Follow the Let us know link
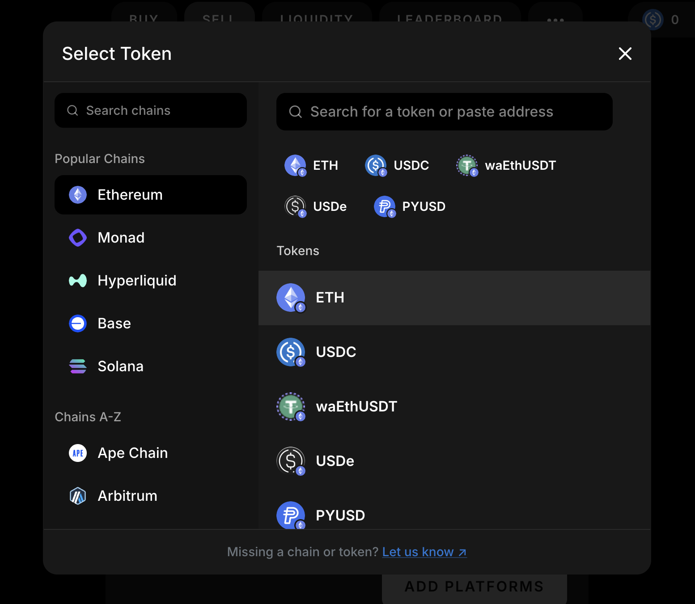Screen dimensions: 695x604 pos(424,552)
